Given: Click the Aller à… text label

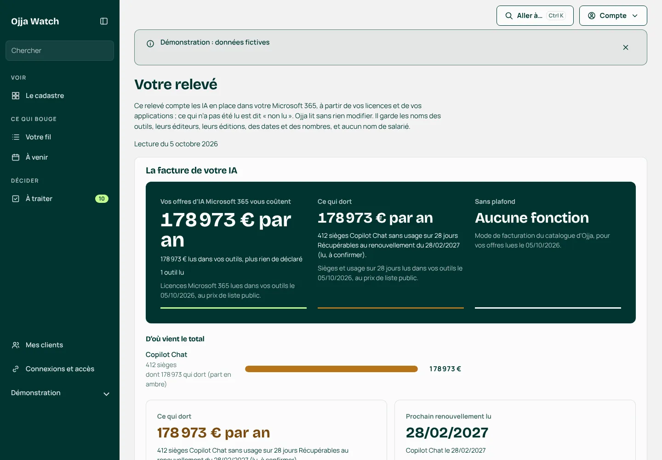Looking at the screenshot, I should pyautogui.click(x=530, y=16).
